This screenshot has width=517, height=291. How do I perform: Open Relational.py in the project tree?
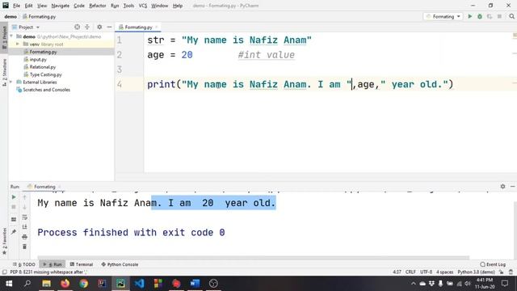click(43, 67)
